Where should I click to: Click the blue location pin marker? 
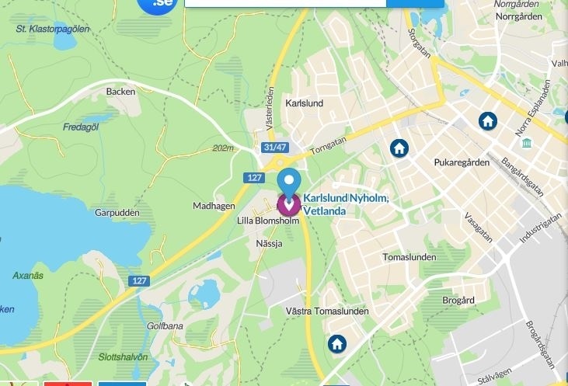pyautogui.click(x=289, y=184)
